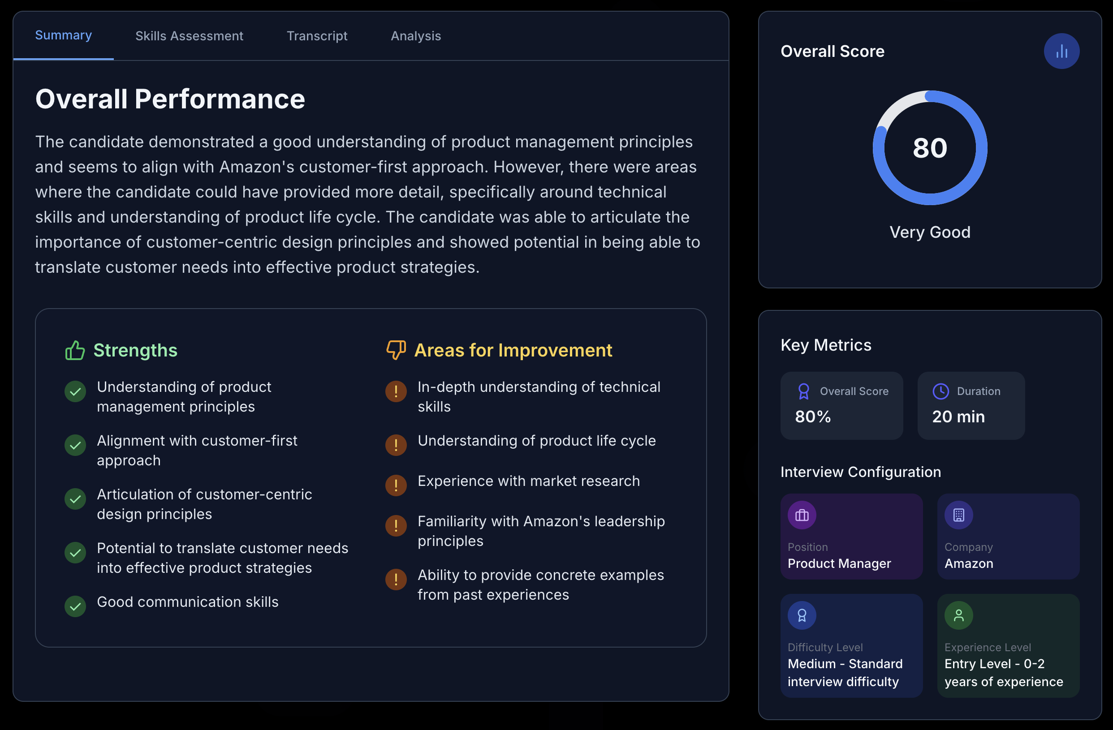Screen dimensions: 1113x730
Task: Click checkmark next to Alignment with customer-first approach
Action: pos(75,445)
